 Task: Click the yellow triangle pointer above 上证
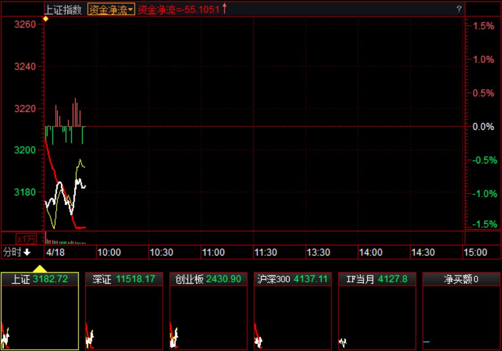[40, 268]
